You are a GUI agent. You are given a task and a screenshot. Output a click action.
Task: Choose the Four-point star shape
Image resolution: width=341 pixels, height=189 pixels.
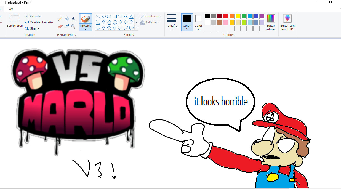pos(103,28)
